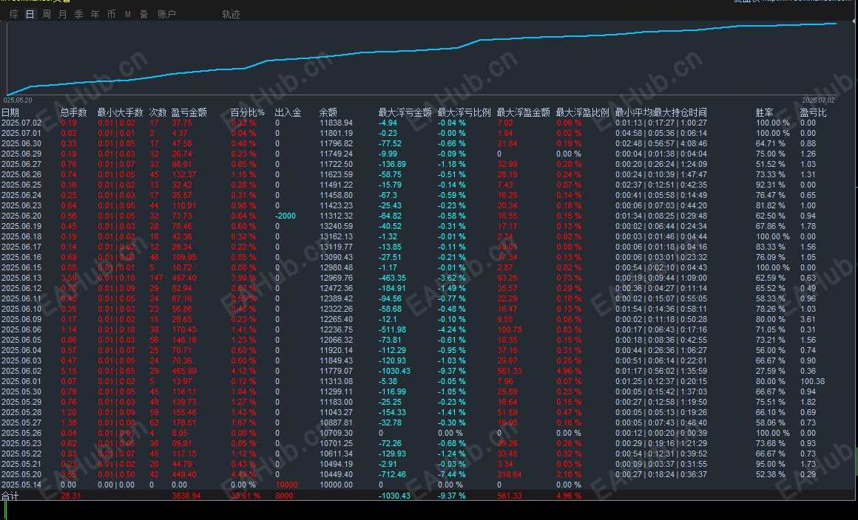Viewport: 858px width, 520px height.
Task: Click floating loss -463.35
Action: point(392,278)
